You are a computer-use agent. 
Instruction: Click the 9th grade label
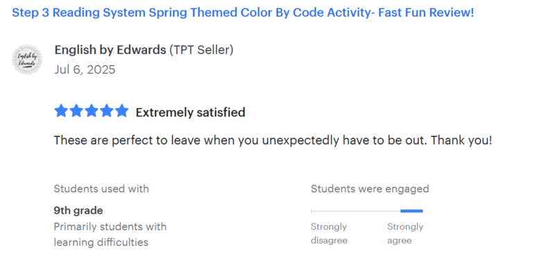point(78,211)
